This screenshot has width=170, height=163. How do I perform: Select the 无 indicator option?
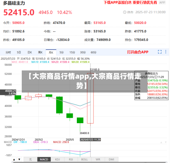click(x=31, y=159)
